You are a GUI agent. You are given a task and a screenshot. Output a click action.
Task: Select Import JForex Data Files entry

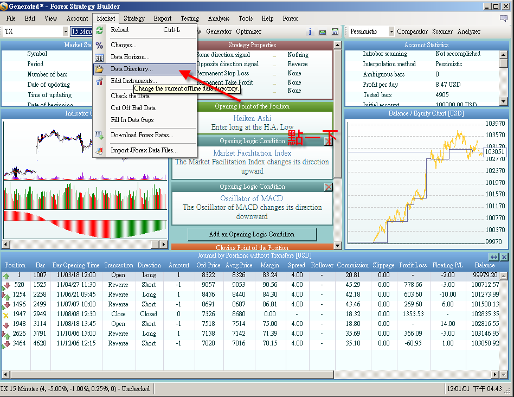(x=145, y=150)
